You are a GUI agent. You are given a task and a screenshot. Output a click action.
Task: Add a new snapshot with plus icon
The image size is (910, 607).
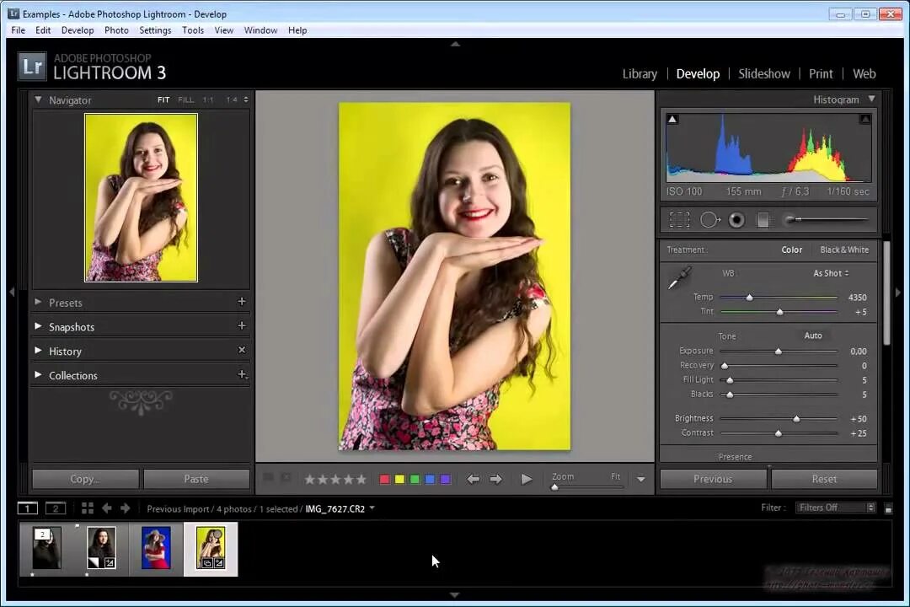[x=242, y=326]
